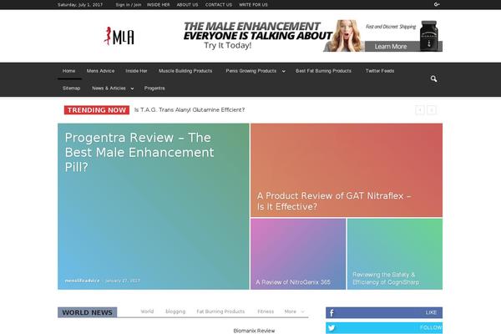Click Sign in / Join link

click(128, 5)
